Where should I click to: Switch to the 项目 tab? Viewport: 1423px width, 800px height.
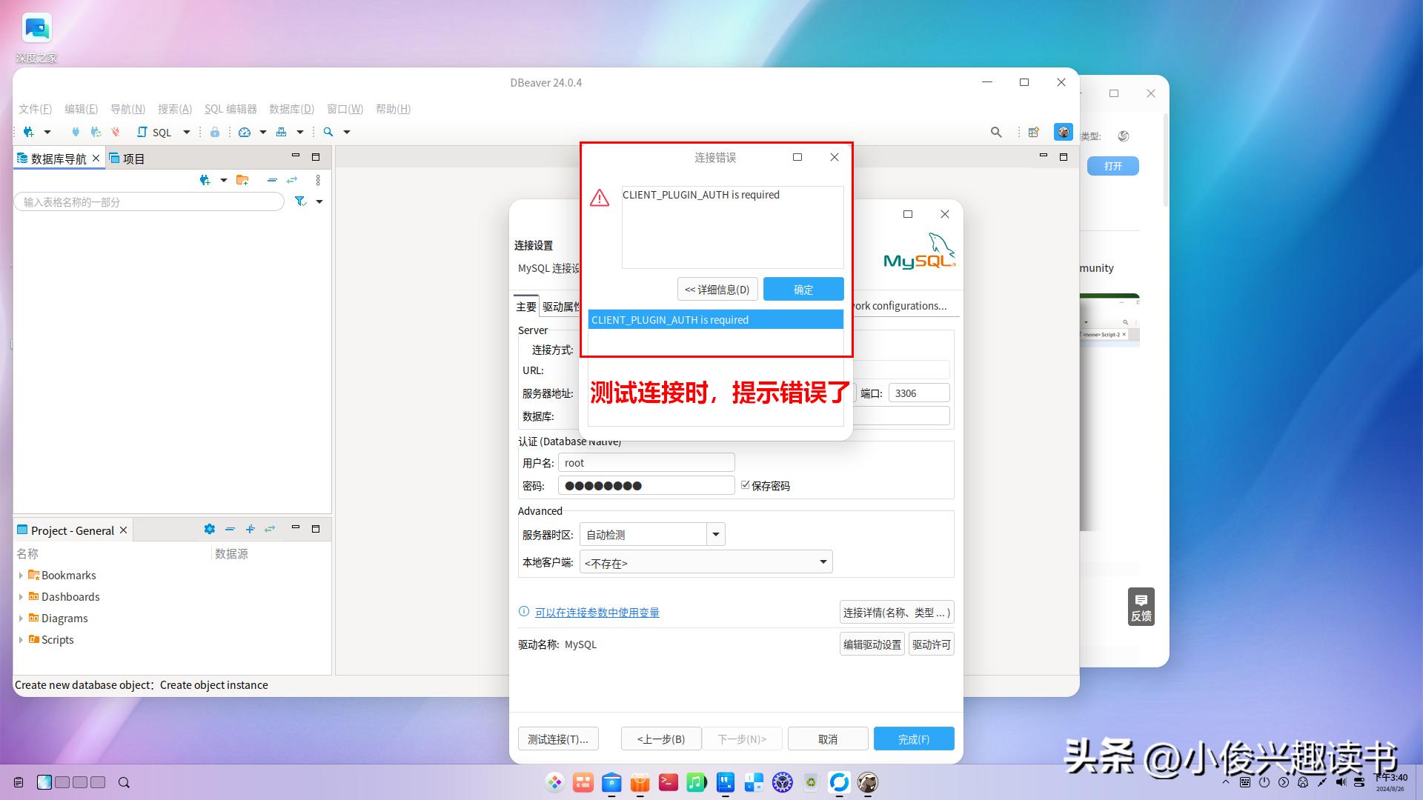point(127,159)
